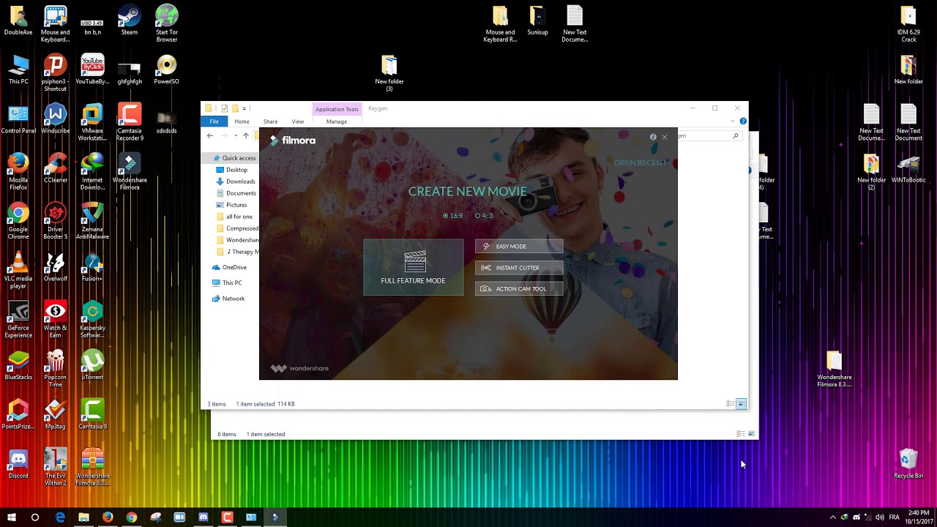Select Network in navigation pane
The width and height of the screenshot is (937, 527).
[228, 299]
